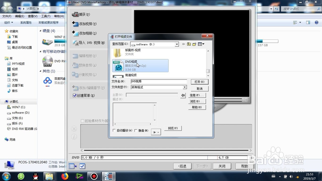Screen dimensions: 322x181
Task: Select the DVD视频 MPG file
Action: (140, 65)
